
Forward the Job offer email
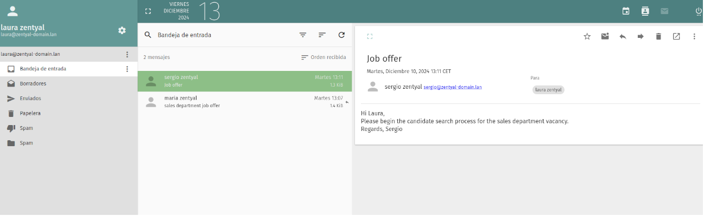click(640, 36)
